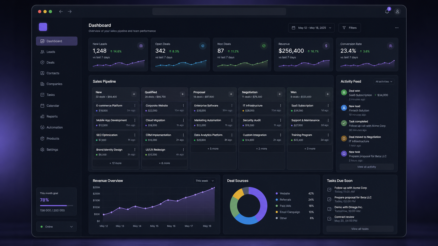The width and height of the screenshot is (438, 246).
Task: Add a deal to the Won column
Action: [x=327, y=94]
